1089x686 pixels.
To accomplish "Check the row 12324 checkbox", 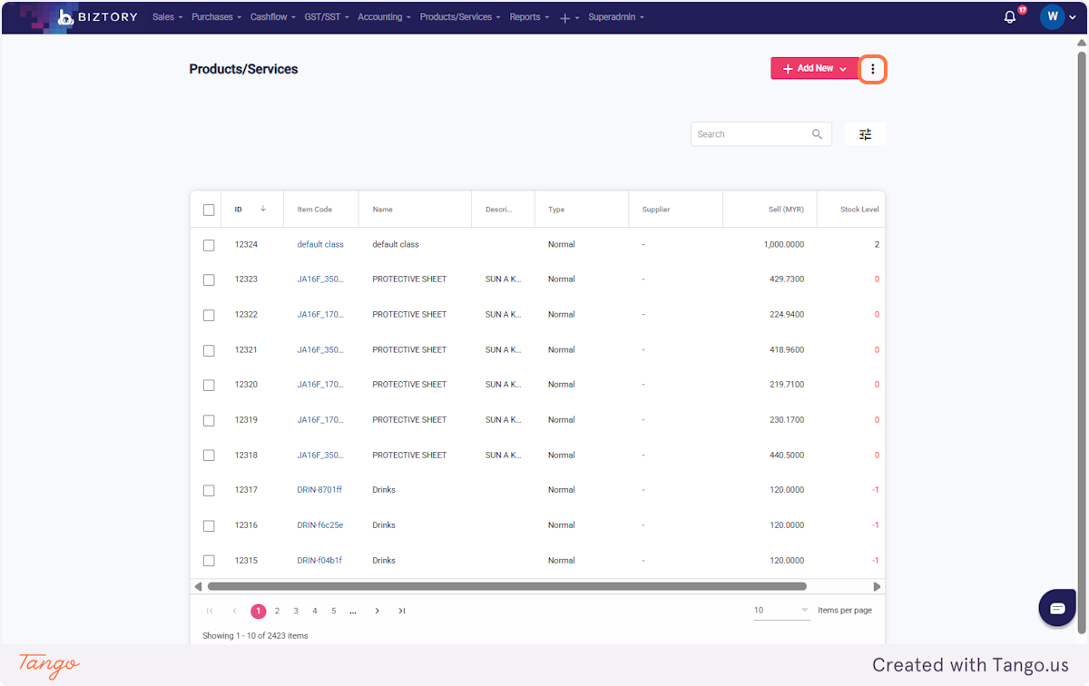I will pos(209,245).
